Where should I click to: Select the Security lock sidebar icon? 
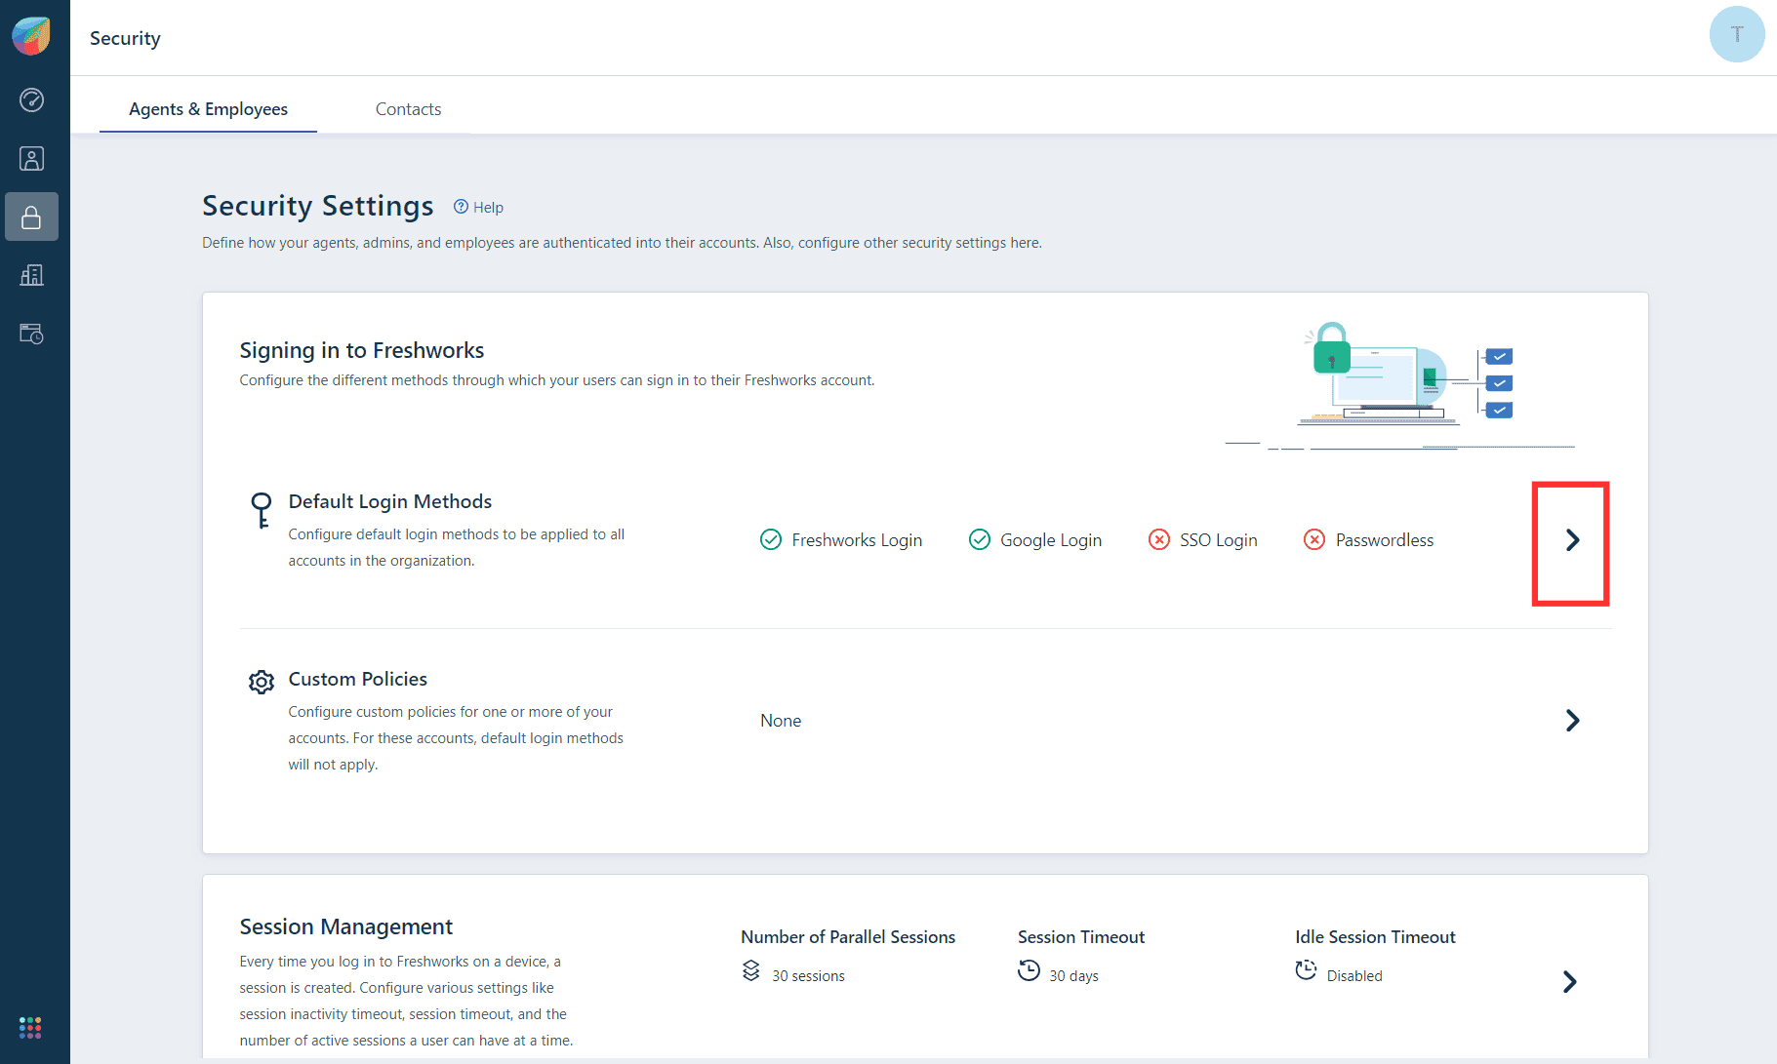coord(31,217)
